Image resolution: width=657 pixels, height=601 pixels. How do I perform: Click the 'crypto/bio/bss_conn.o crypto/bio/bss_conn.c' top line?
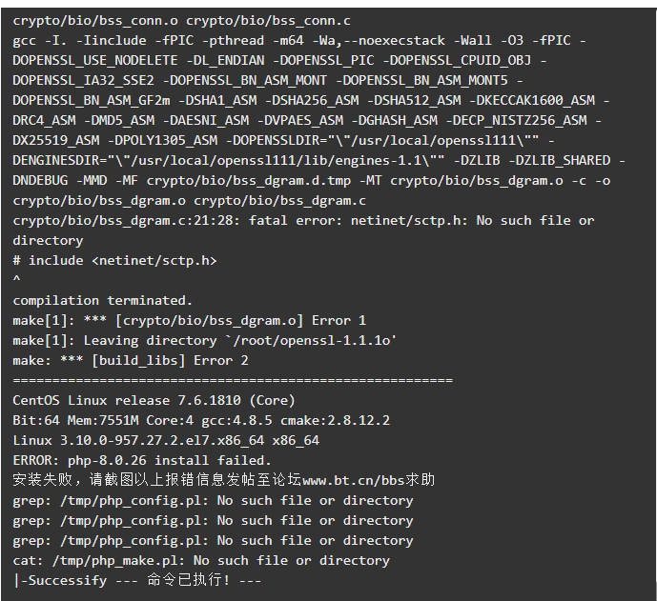click(x=181, y=21)
